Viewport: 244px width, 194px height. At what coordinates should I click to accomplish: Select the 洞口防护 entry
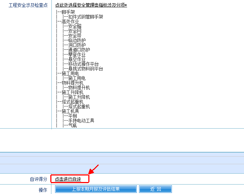77,45
